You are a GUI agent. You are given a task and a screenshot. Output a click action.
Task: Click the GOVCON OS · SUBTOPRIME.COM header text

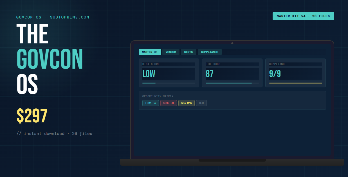pos(53,17)
